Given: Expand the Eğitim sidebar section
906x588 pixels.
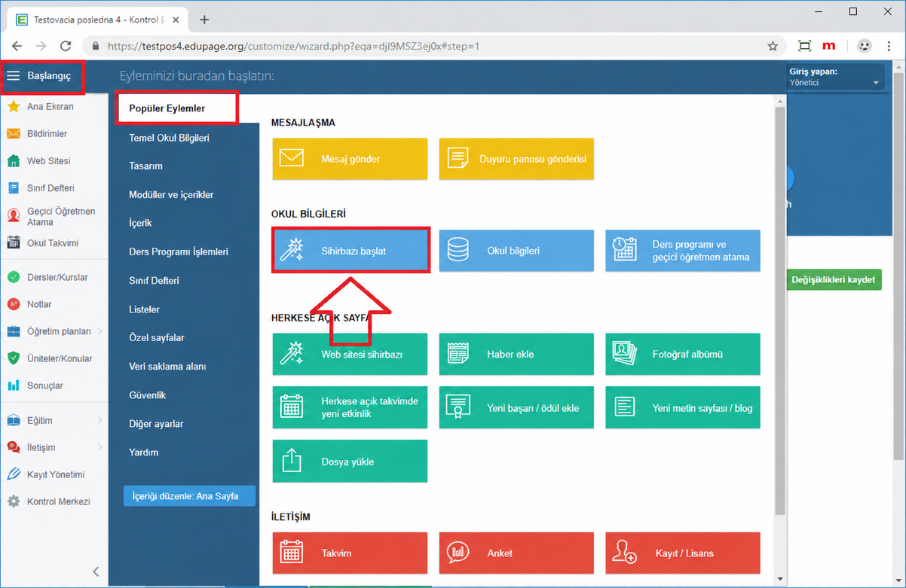Looking at the screenshot, I should coord(100,420).
